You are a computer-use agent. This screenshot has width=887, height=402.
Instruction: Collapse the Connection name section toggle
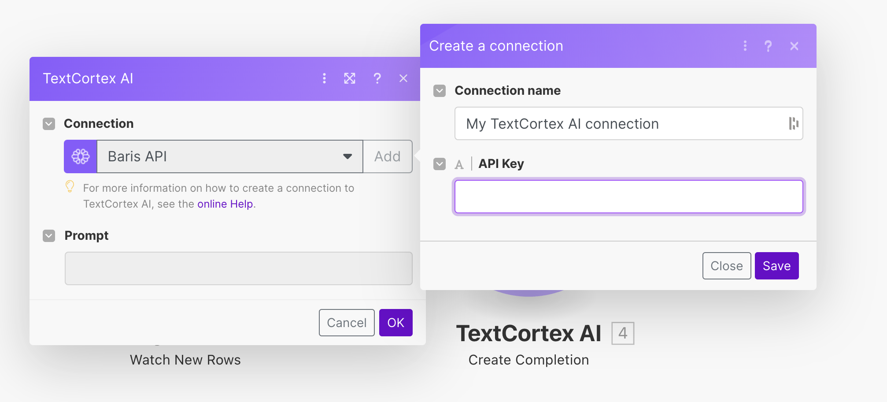[440, 91]
